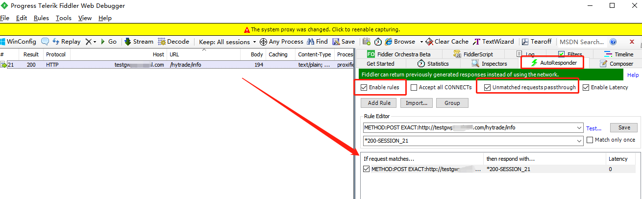Open the Filters tab

pos(571,54)
